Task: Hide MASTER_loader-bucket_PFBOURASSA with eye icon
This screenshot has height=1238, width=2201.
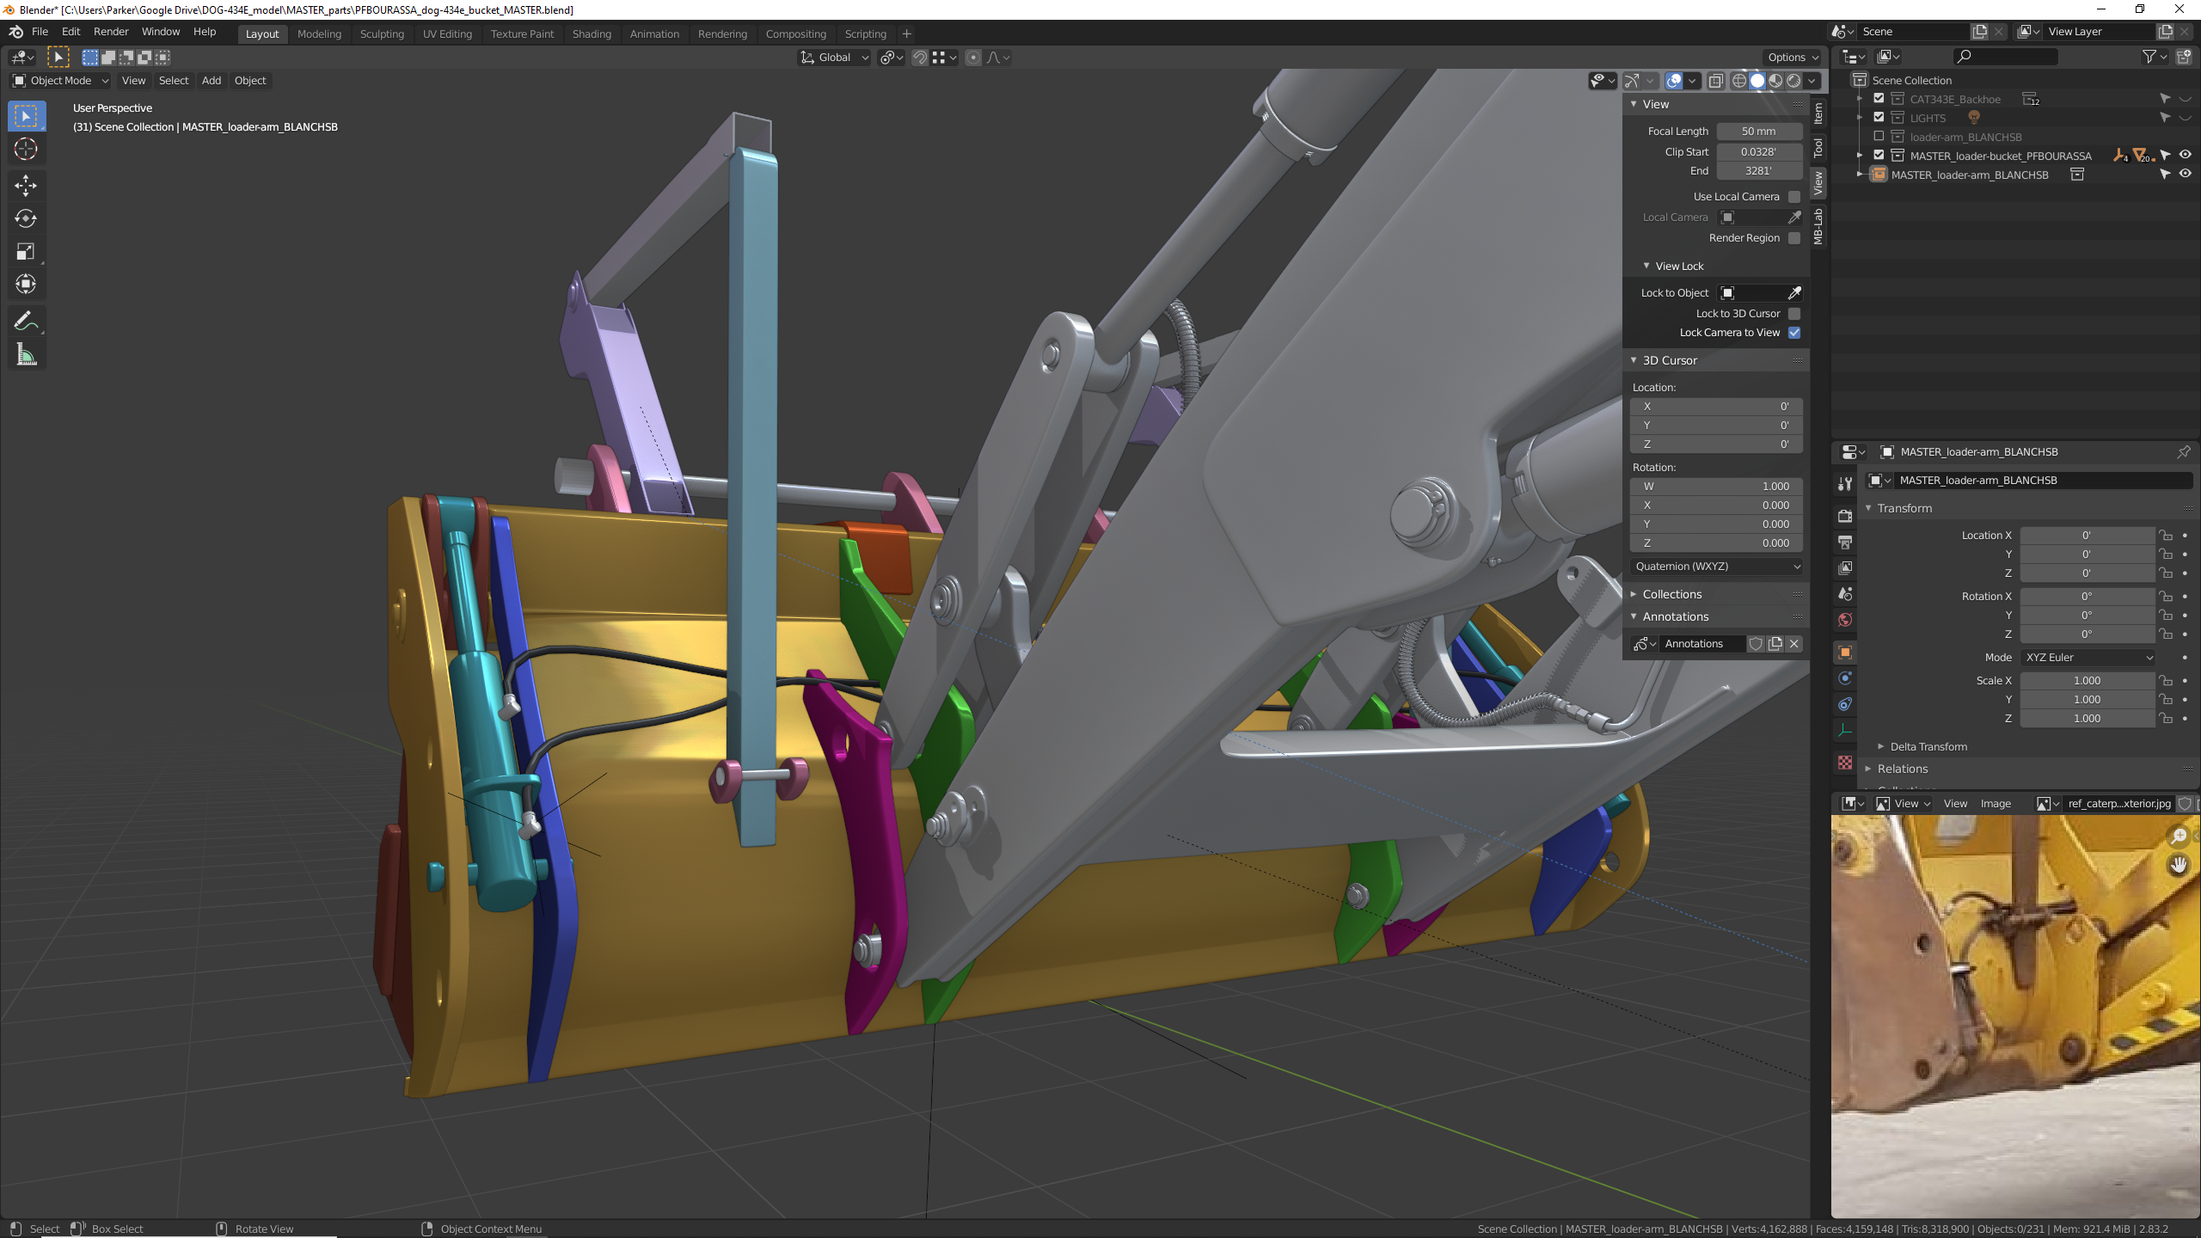Action: (x=2185, y=155)
